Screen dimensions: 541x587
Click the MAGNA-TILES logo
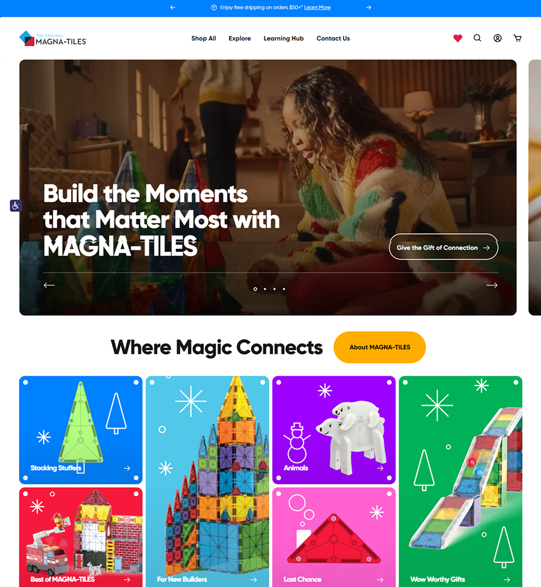tap(53, 39)
